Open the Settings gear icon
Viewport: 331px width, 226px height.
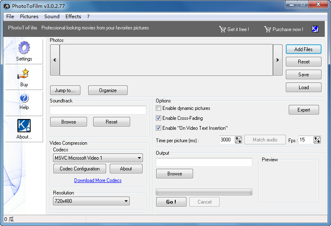pyautogui.click(x=24, y=48)
